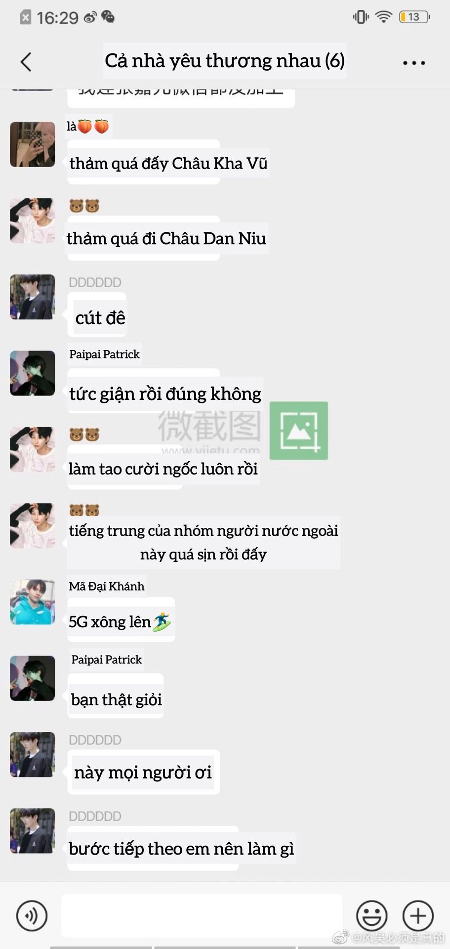Image resolution: width=450 pixels, height=949 pixels.
Task: Open the peach-emoji user's mirror selfie avatar
Action: click(x=33, y=144)
